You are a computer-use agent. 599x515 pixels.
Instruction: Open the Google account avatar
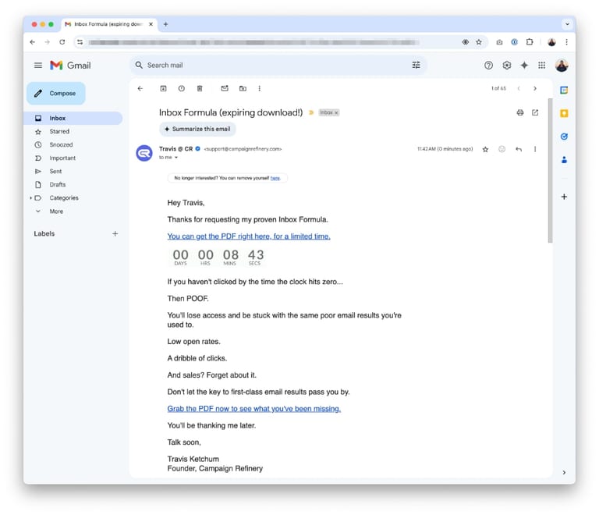[x=562, y=66]
